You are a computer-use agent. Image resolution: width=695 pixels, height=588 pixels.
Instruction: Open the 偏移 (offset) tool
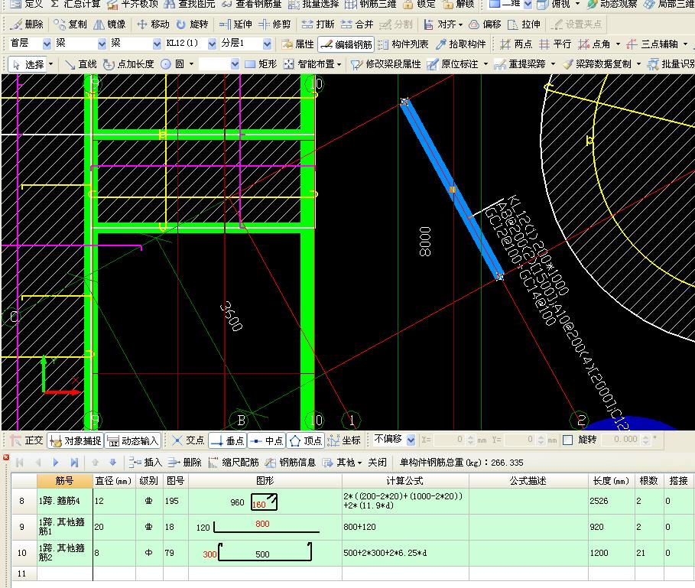click(485, 24)
